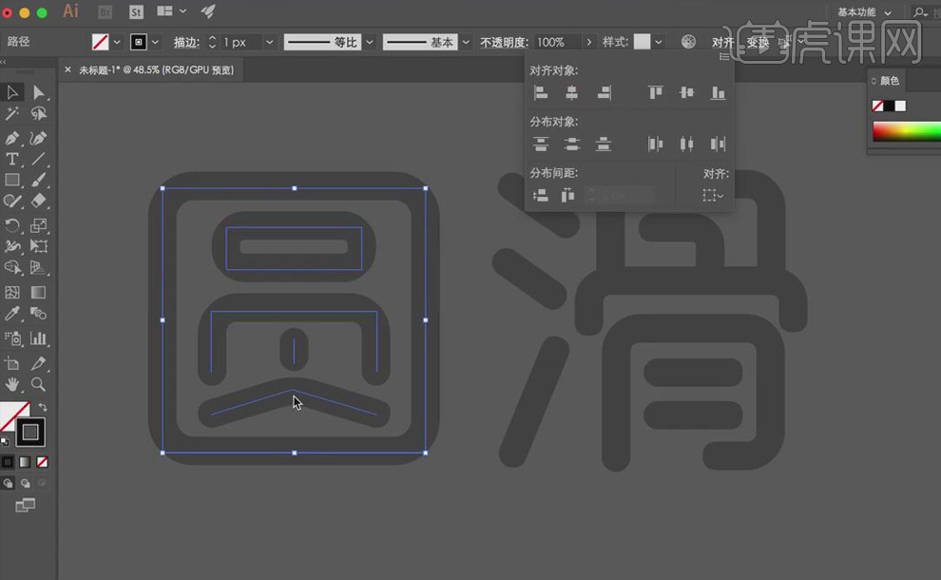Select the Rectangle tool
941x580 pixels.
tap(12, 180)
